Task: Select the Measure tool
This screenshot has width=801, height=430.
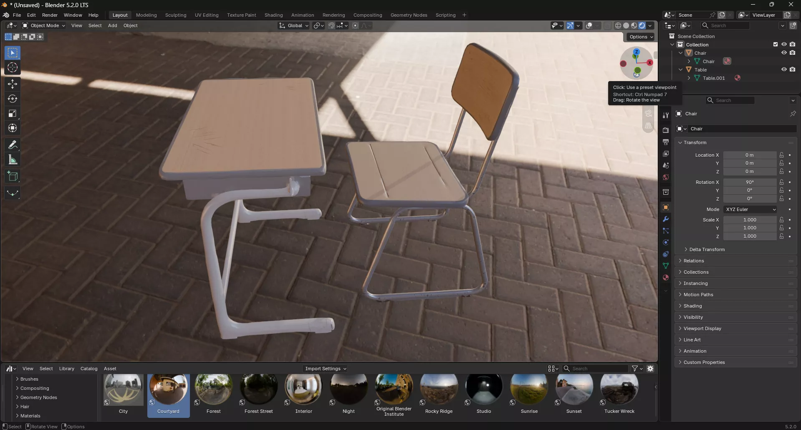Action: coord(13,160)
